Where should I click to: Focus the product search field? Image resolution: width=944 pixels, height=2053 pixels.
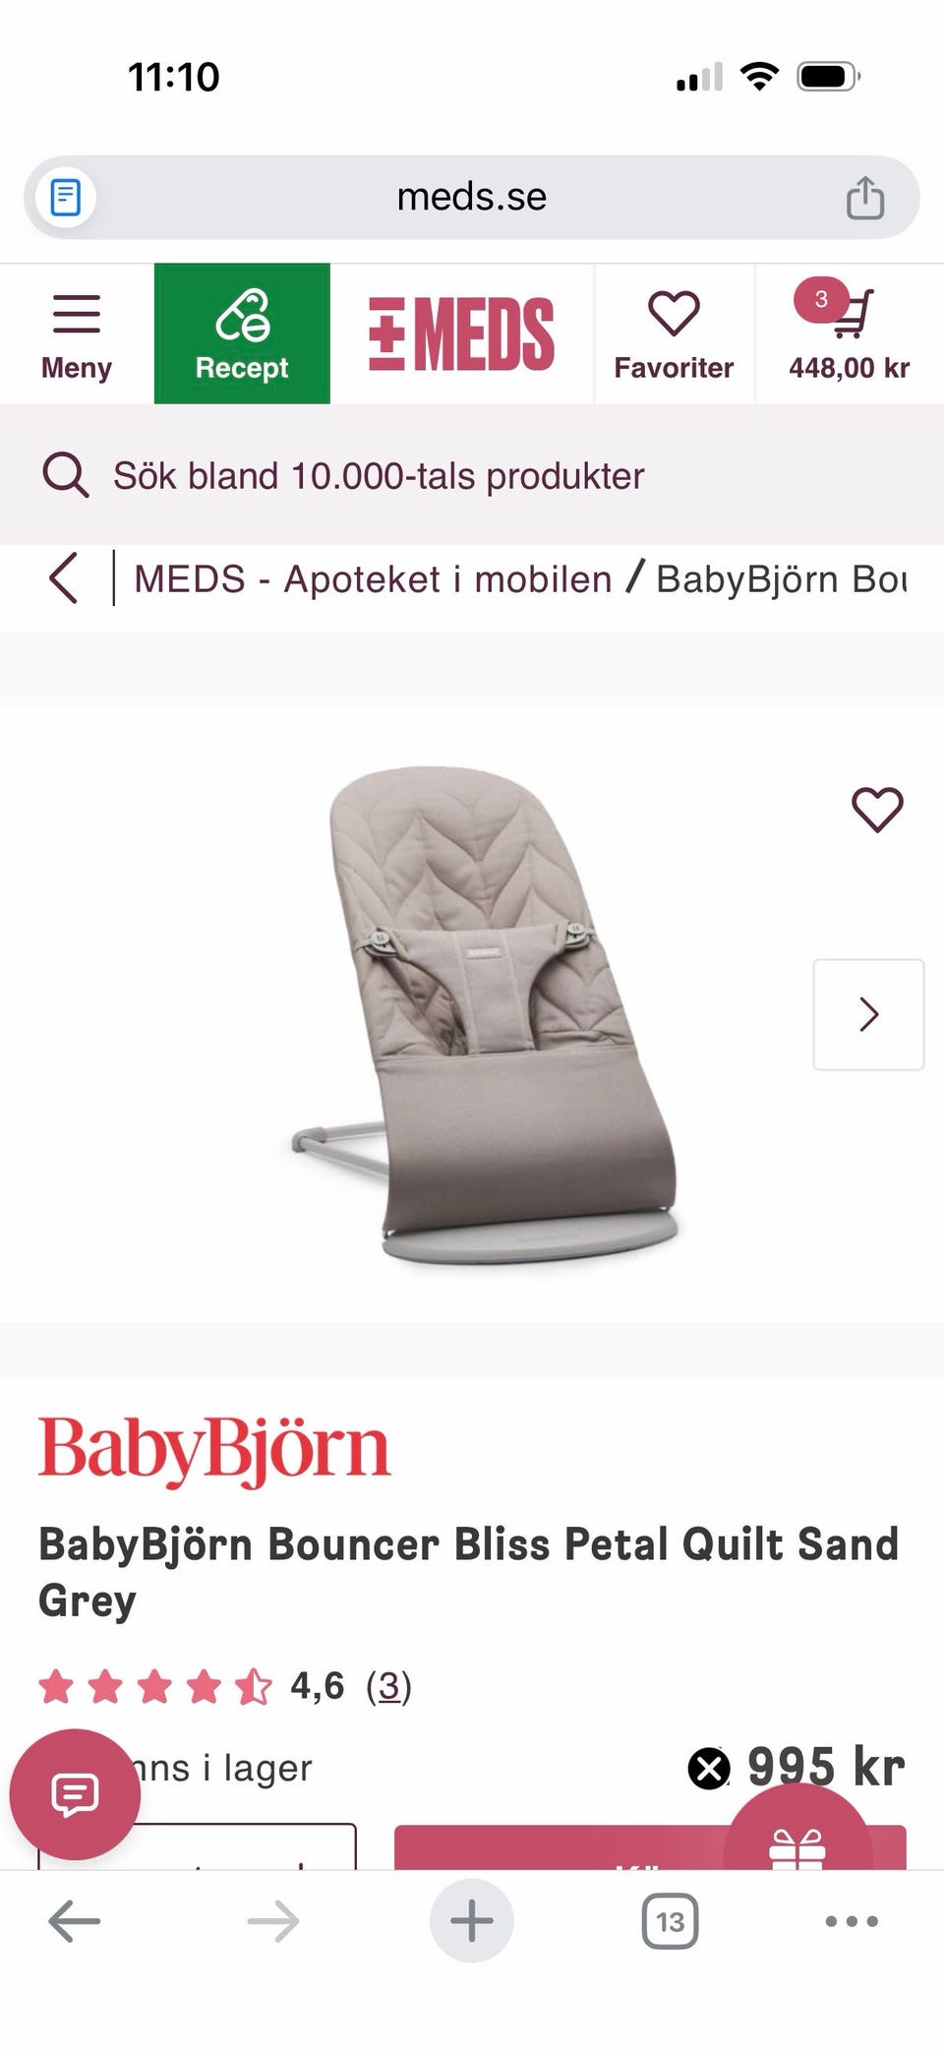[x=472, y=475]
